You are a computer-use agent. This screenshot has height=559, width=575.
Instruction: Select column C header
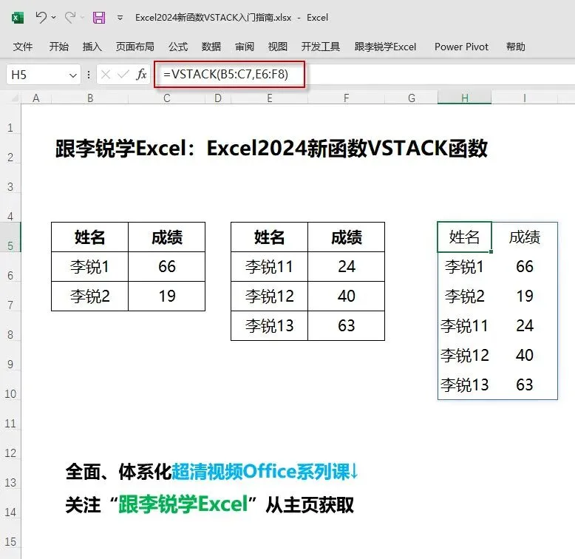tap(166, 98)
